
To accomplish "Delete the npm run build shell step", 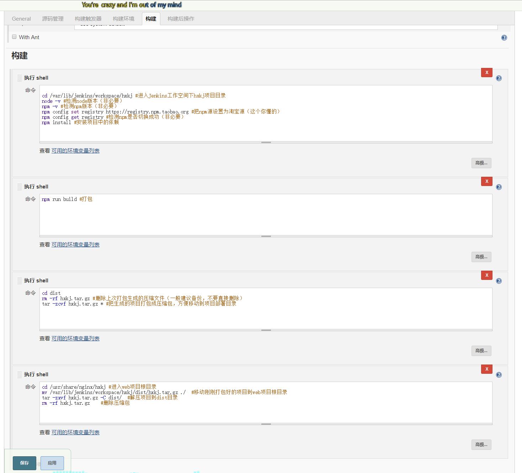I will click(487, 181).
